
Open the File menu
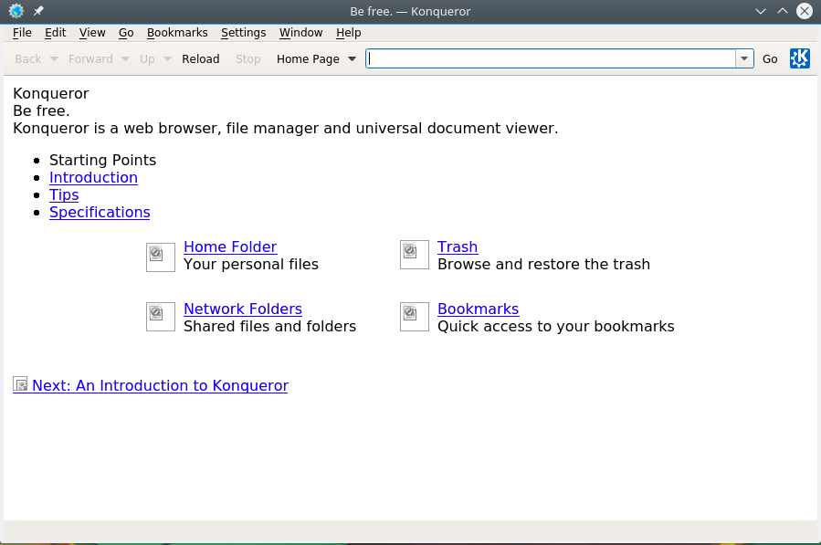point(22,33)
